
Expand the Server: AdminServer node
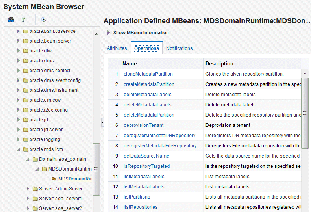[28, 189]
